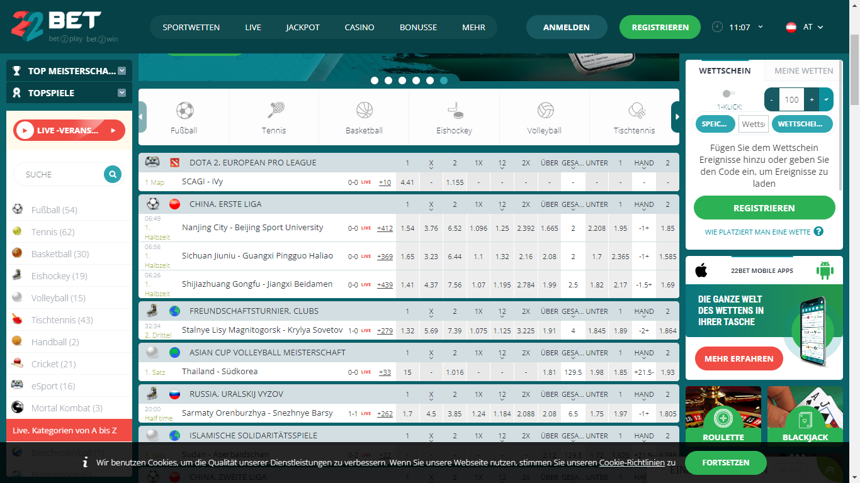The image size is (860, 483).
Task: Click the Android app icon
Action: tap(825, 270)
